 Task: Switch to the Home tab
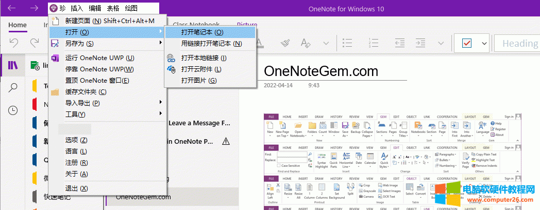tap(18, 25)
